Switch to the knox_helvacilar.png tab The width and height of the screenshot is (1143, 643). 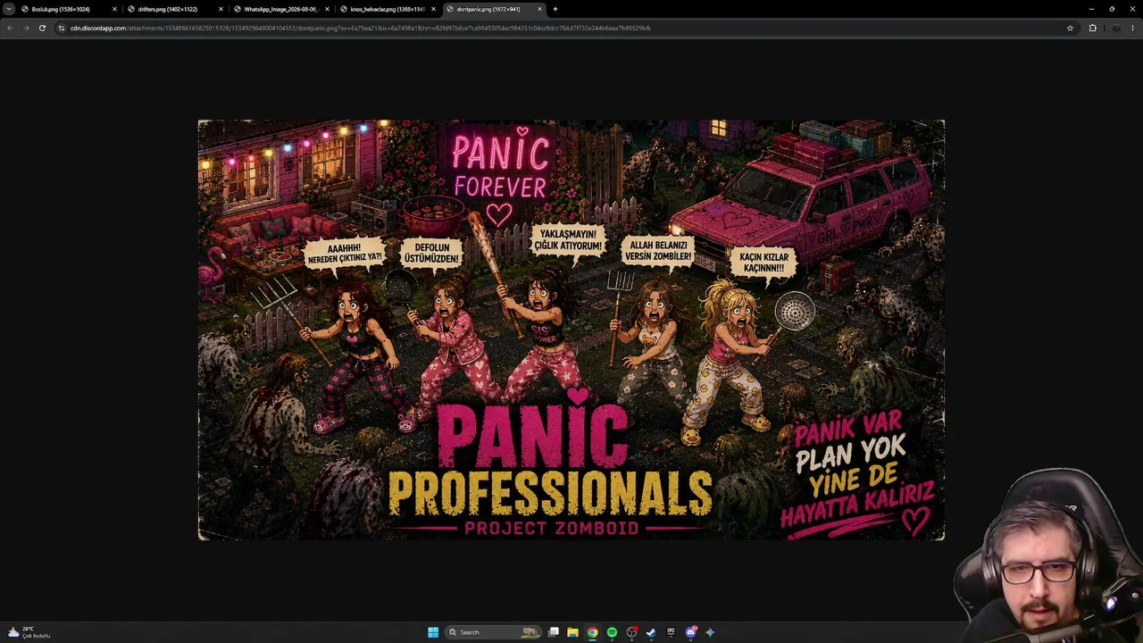386,9
